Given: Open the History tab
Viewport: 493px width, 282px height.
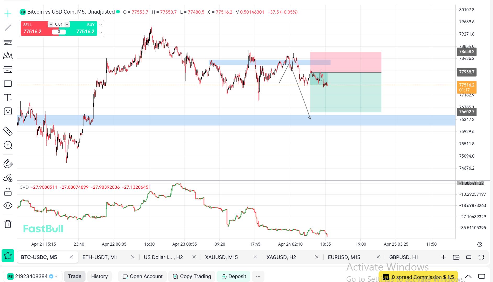Looking at the screenshot, I should point(99,276).
